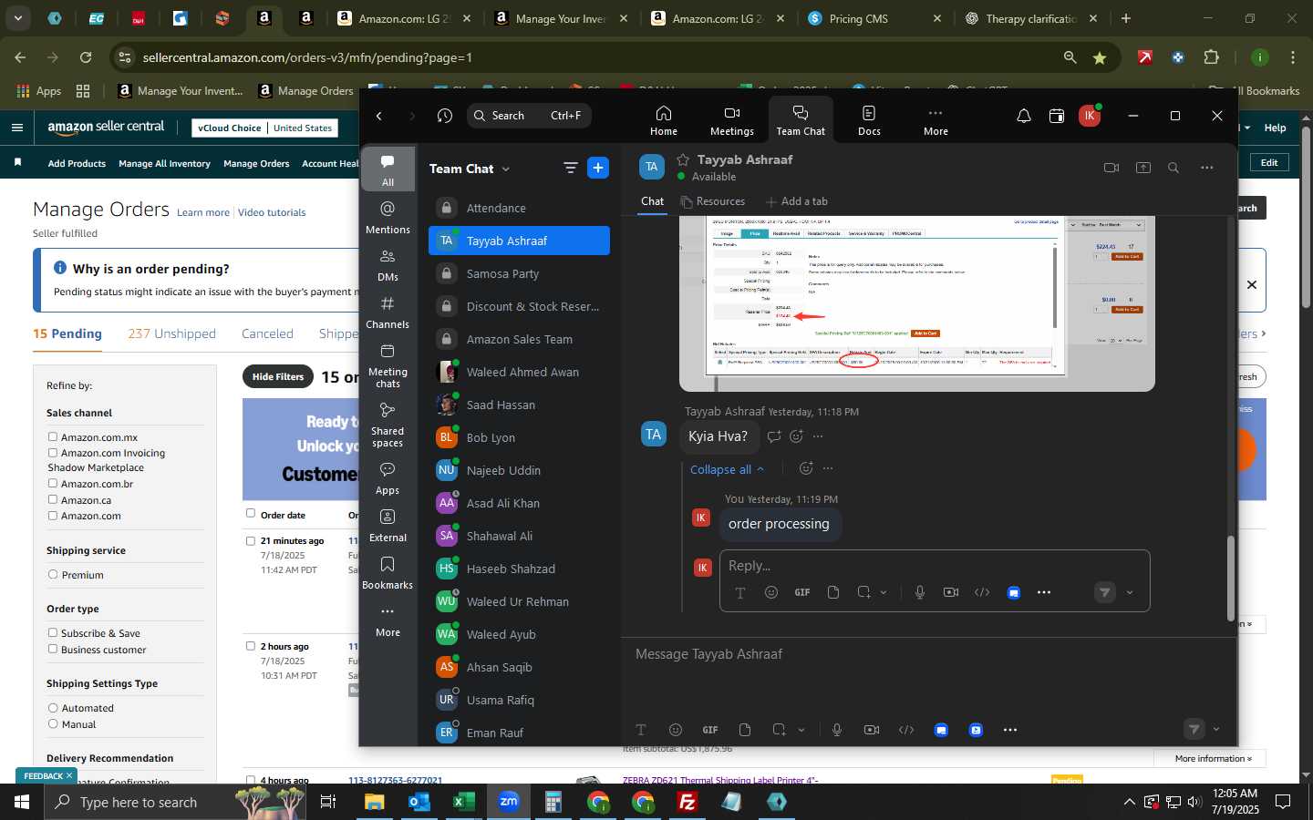Image resolution: width=1313 pixels, height=820 pixels.
Task: Check Amazon.ca sales channel
Action: click(53, 500)
